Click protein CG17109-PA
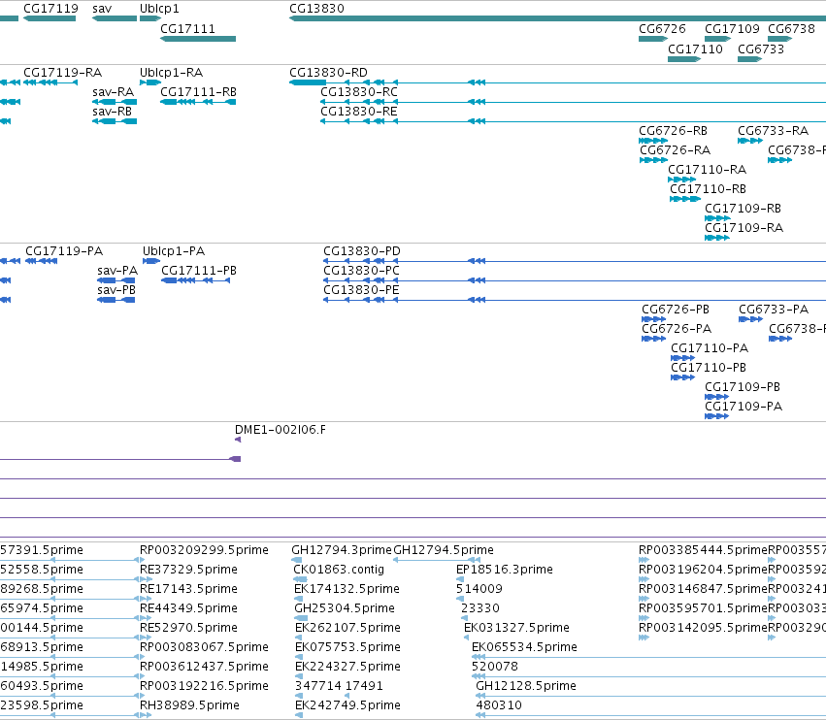Viewport: 826px width, 720px height. [x=743, y=406]
